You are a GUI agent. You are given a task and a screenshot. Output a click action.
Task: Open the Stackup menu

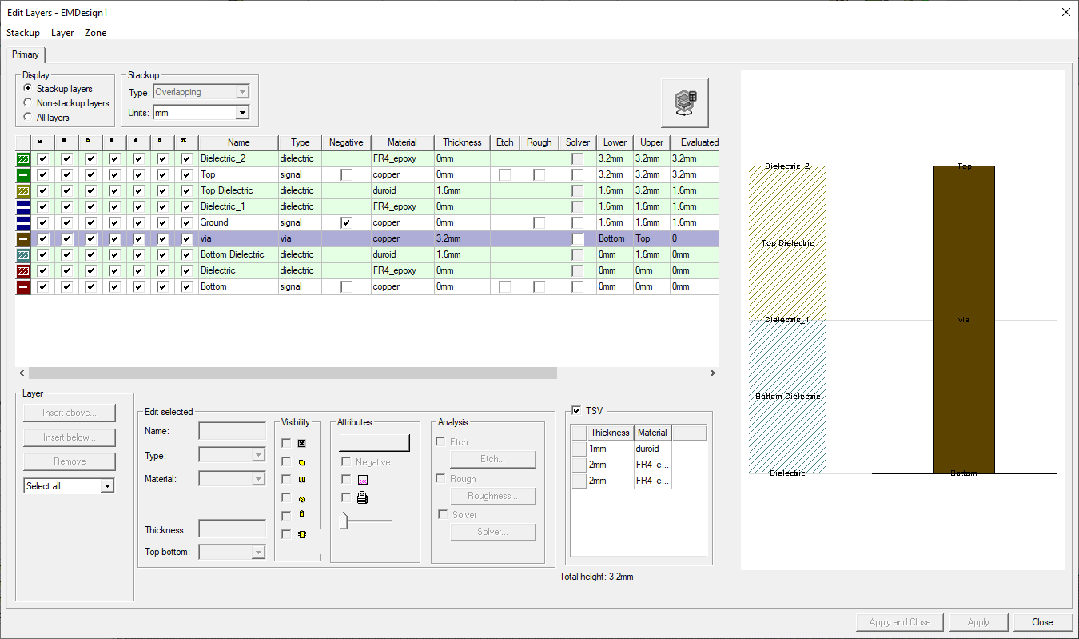[x=22, y=33]
